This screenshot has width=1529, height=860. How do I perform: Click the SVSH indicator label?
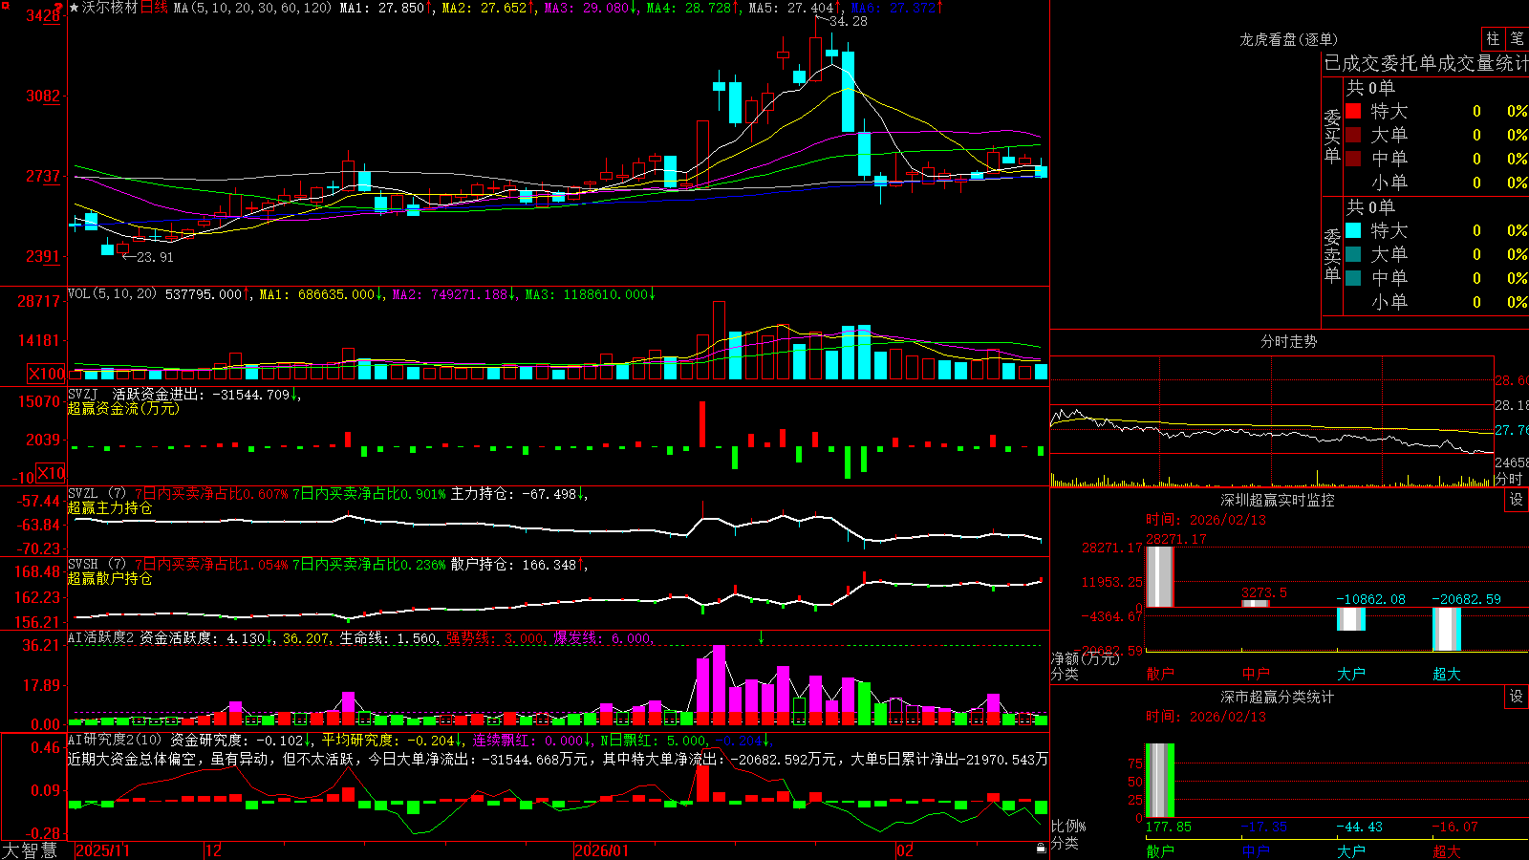[x=83, y=565]
